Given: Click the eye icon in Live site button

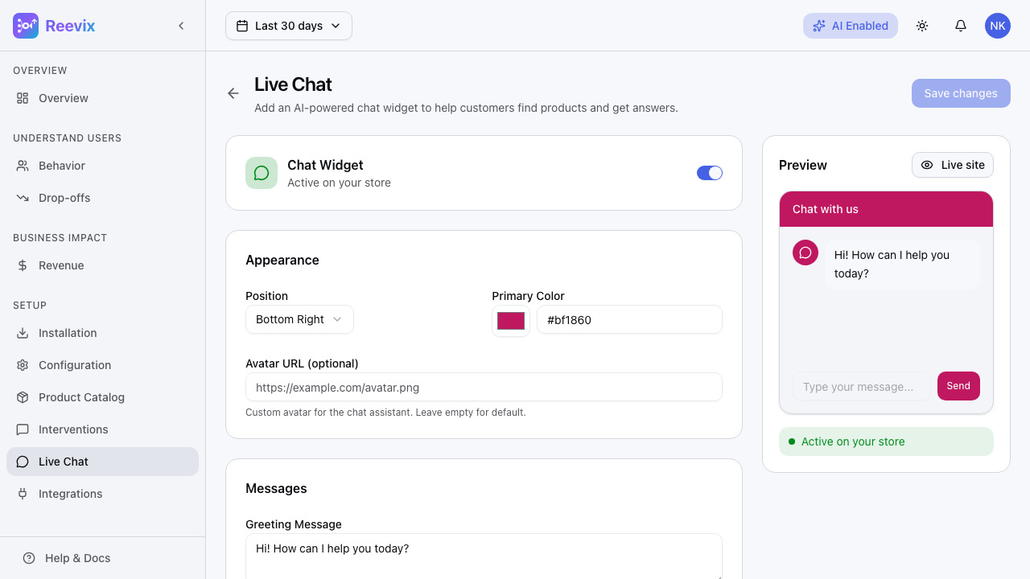Looking at the screenshot, I should (927, 165).
